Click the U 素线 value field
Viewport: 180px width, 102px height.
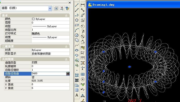[51, 85]
